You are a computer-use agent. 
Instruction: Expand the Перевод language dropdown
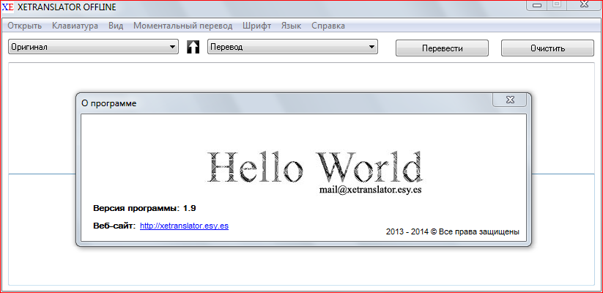292,47
